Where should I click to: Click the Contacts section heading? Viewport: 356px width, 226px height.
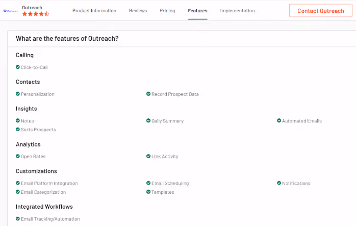28,82
